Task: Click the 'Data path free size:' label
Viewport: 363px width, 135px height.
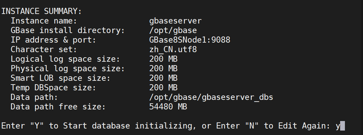Action: coord(58,107)
